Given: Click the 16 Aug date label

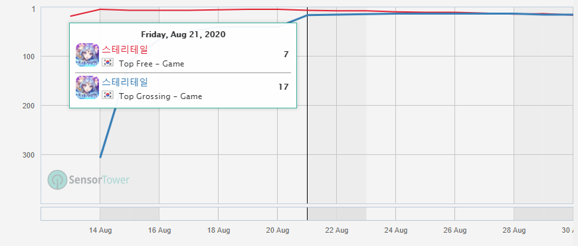Looking at the screenshot, I should pos(159,231).
